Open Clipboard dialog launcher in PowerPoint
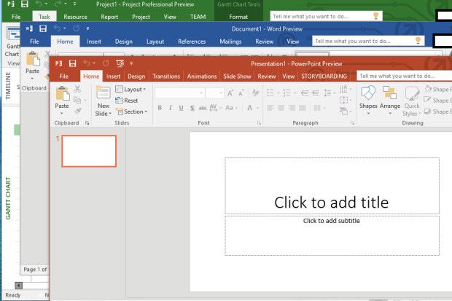The height and width of the screenshot is (301, 452). click(x=87, y=123)
